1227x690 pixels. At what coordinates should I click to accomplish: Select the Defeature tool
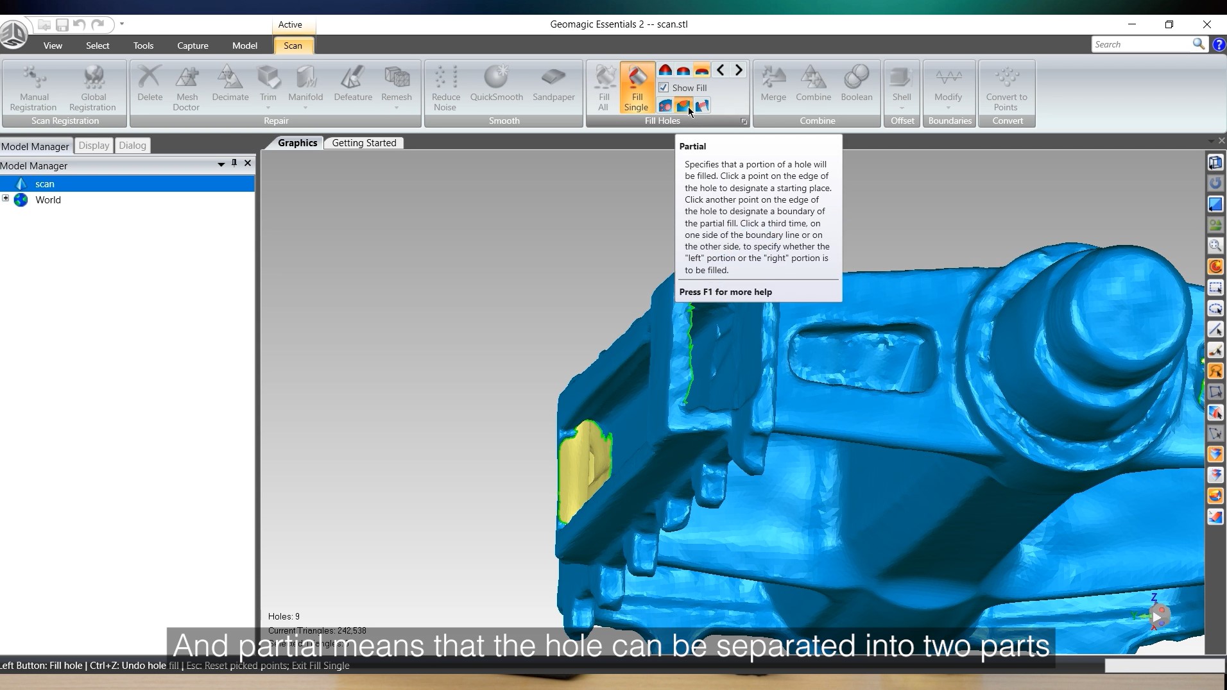click(x=352, y=82)
